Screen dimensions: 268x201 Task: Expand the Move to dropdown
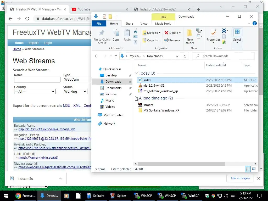tap(160, 33)
